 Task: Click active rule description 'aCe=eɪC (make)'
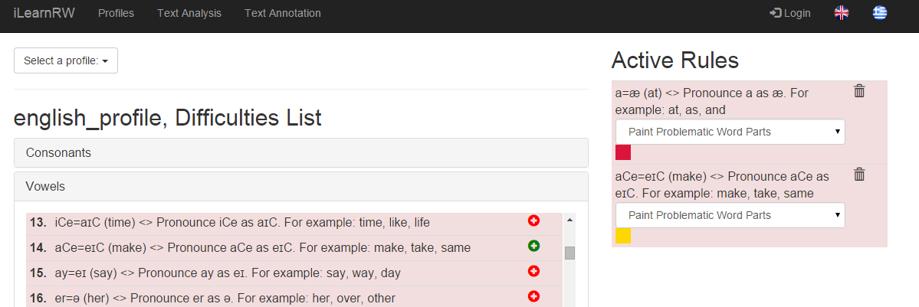(661, 176)
